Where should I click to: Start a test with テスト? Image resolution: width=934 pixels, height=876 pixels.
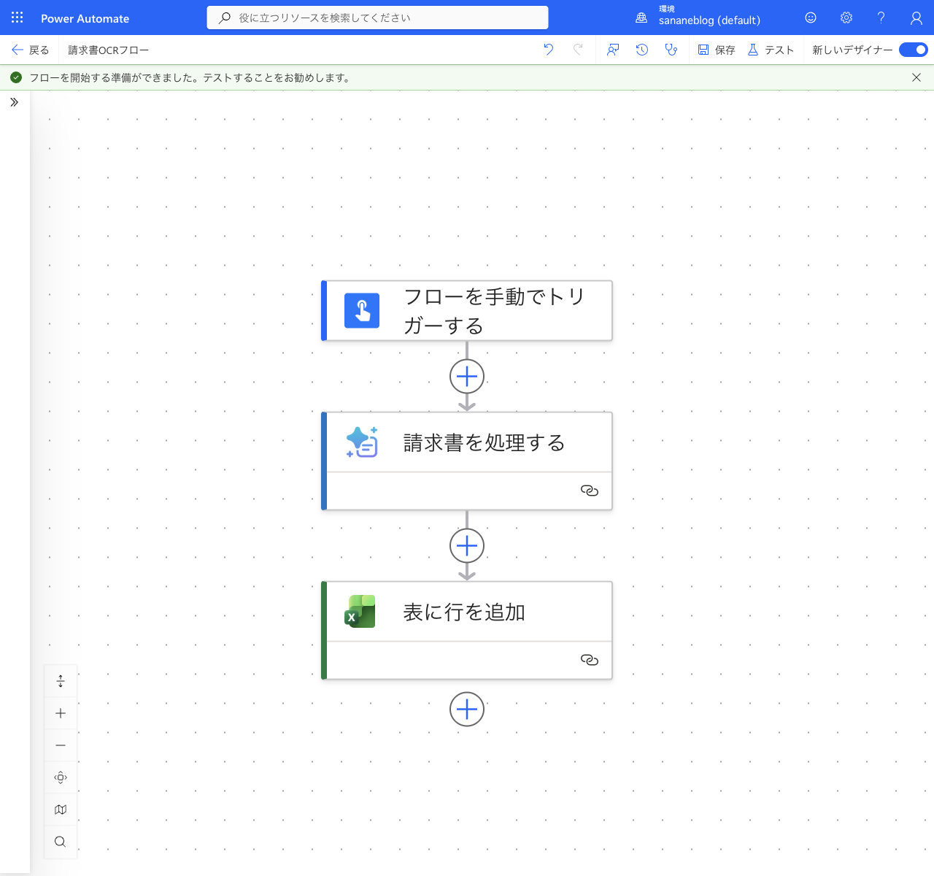tap(771, 50)
